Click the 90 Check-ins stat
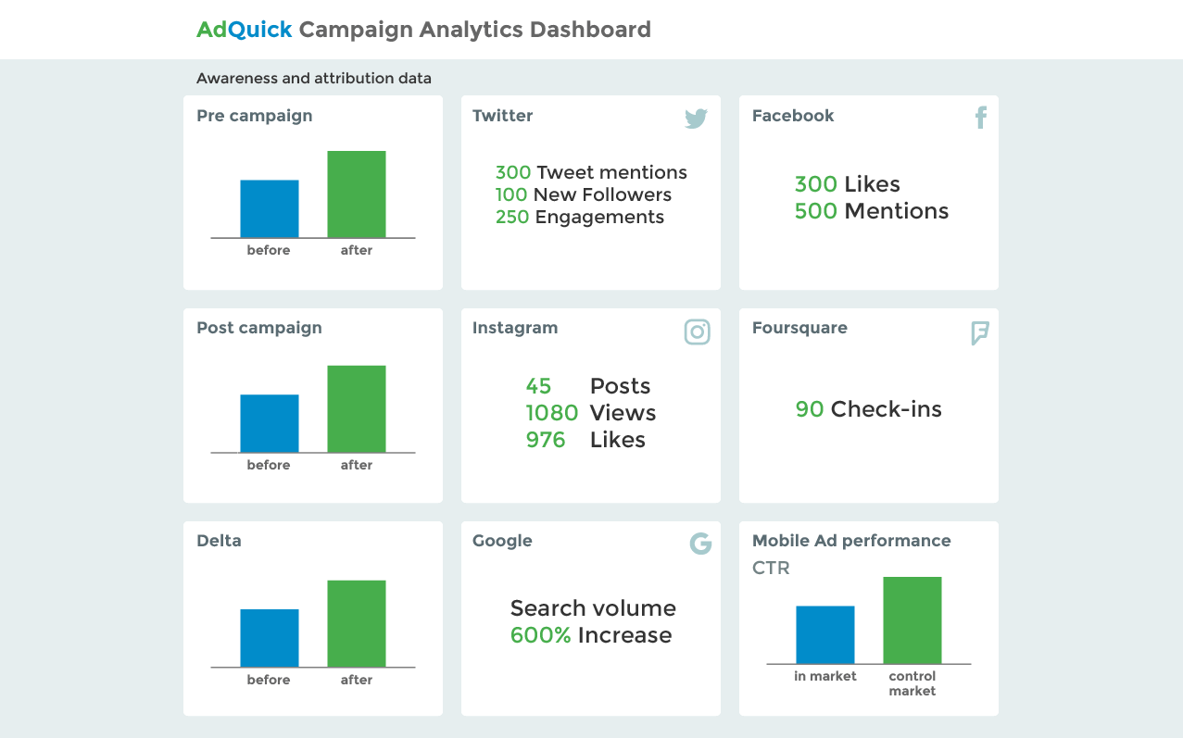This screenshot has width=1183, height=738. point(869,409)
